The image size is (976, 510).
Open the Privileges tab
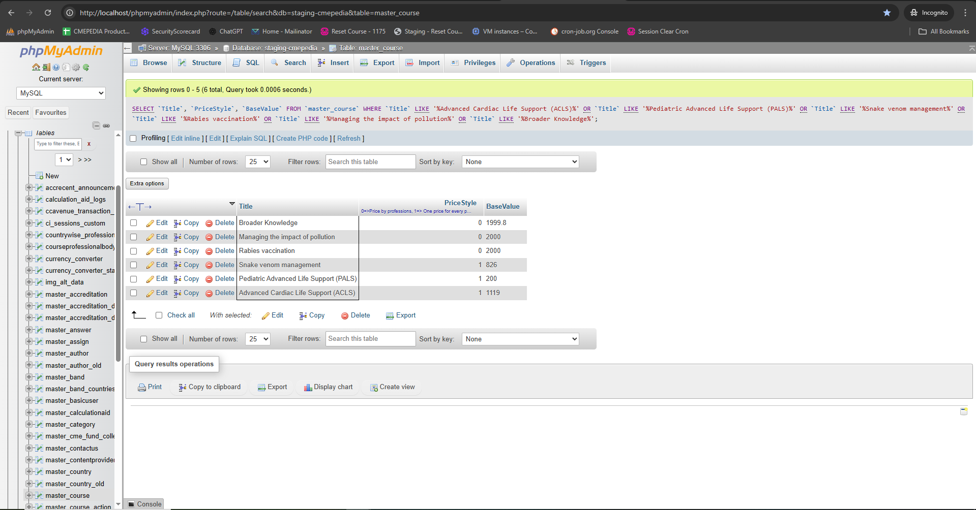click(x=474, y=62)
